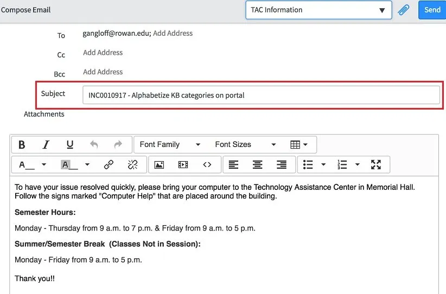Center align the text

(257, 164)
